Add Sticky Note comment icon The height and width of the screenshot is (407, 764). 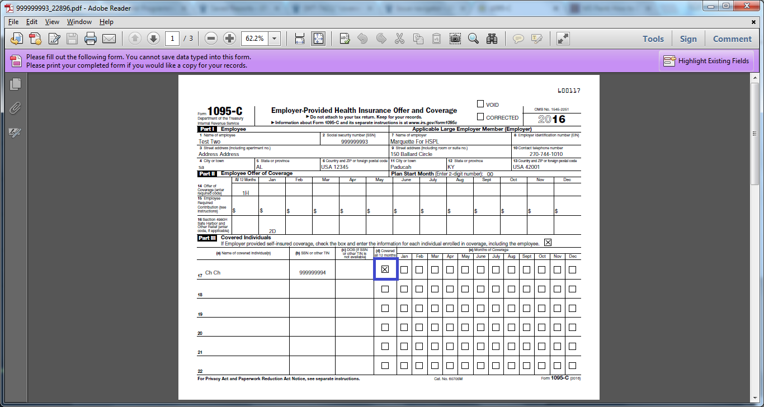pos(518,39)
